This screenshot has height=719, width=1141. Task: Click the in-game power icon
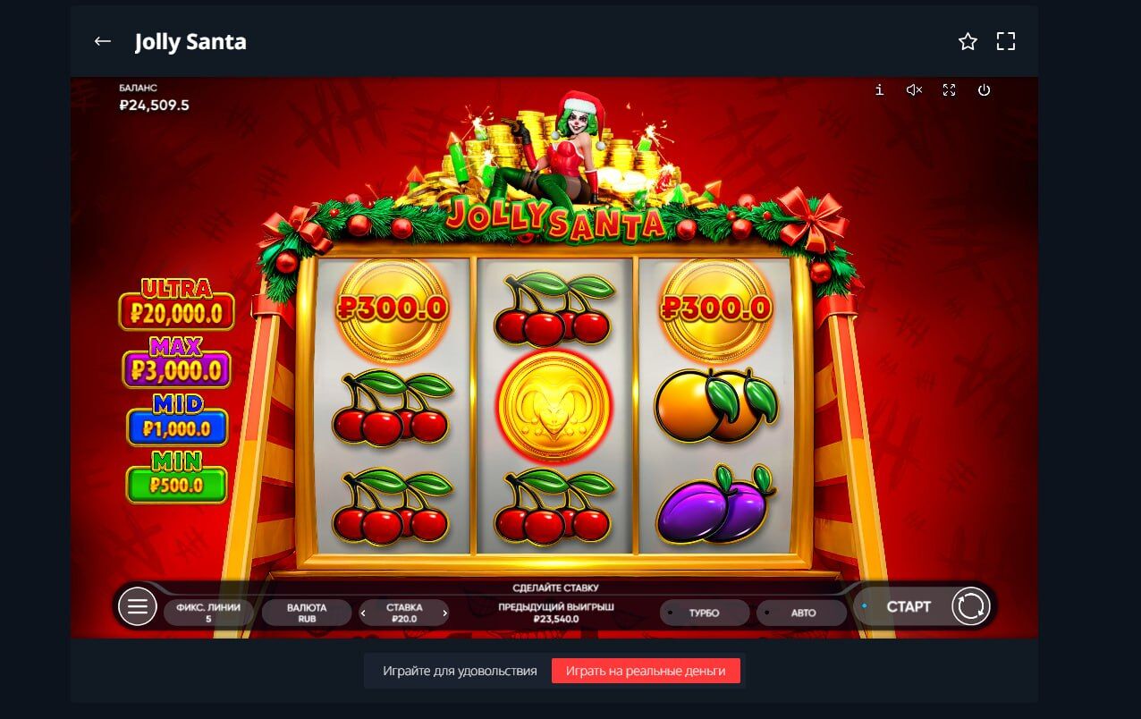(x=985, y=90)
